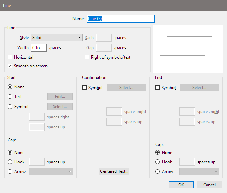Open End section Arrow style dropdown
The width and height of the screenshot is (227, 193).
[199, 172]
